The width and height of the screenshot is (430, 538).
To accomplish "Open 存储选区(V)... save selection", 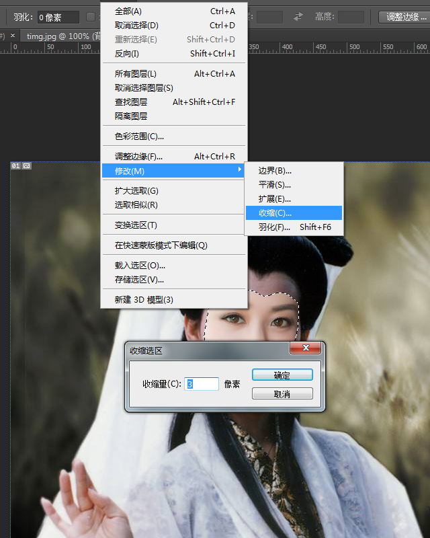I will tap(174, 280).
